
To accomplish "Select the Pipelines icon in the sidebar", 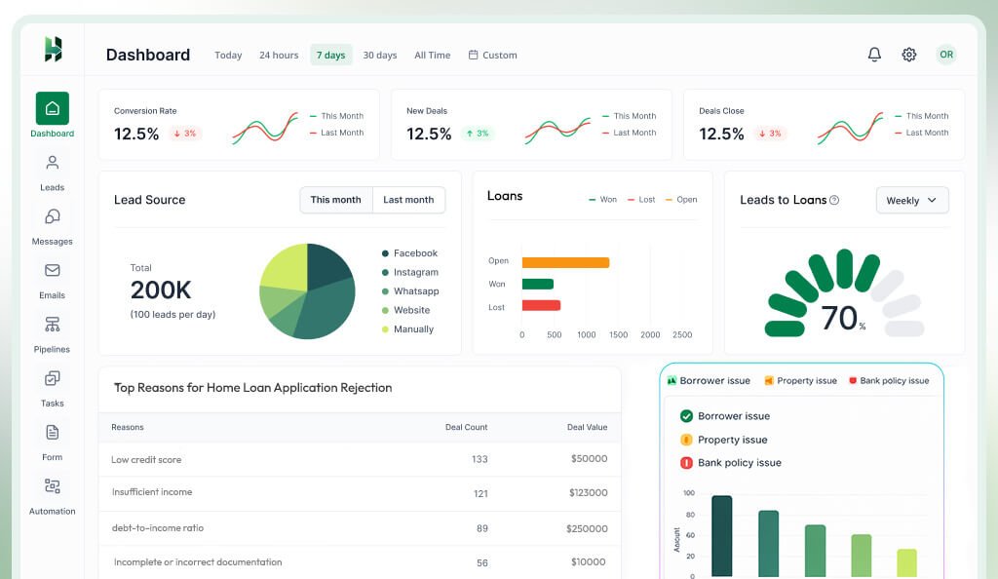I will [51, 327].
